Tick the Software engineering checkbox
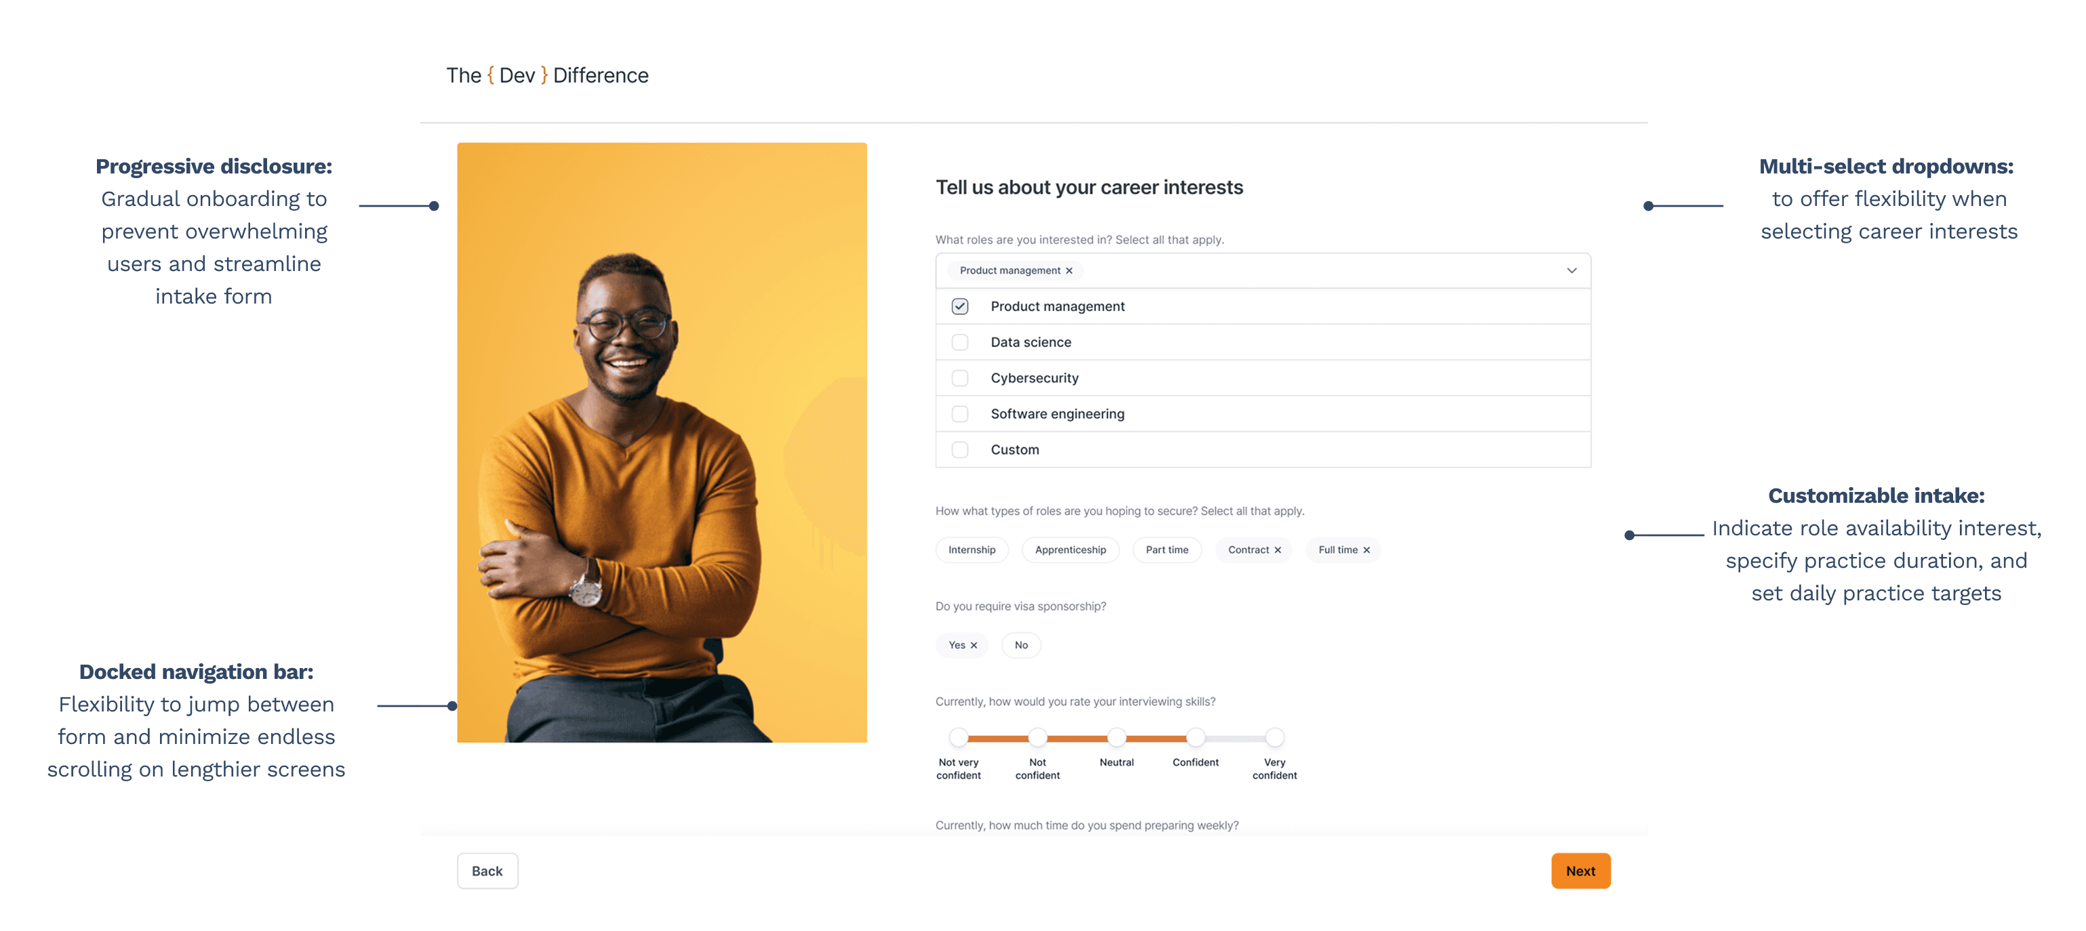 [x=959, y=414]
